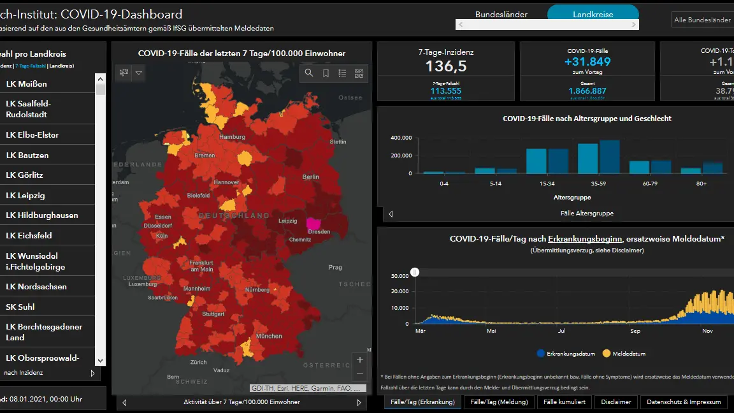
Task: Select LK Bautzen in district list
Action: point(27,155)
